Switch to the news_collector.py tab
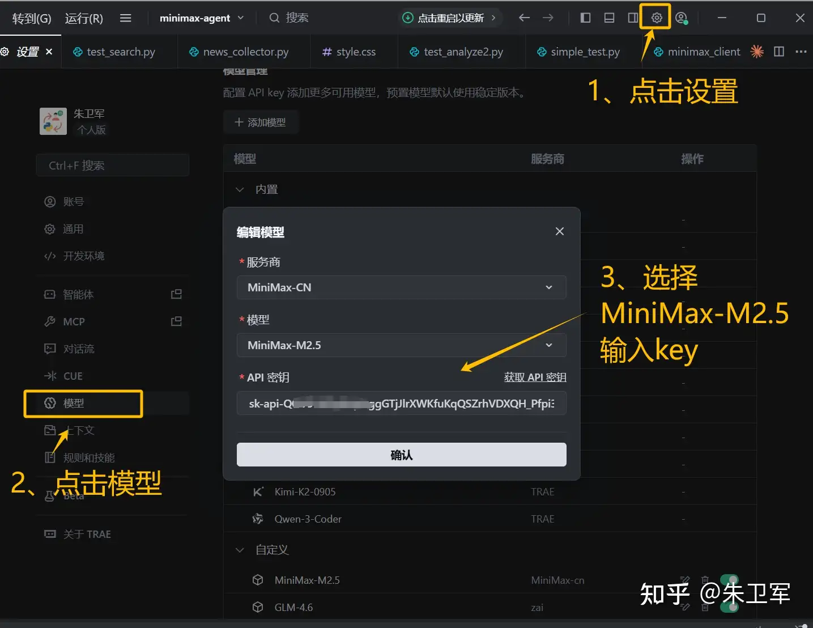This screenshot has width=813, height=628. point(244,52)
